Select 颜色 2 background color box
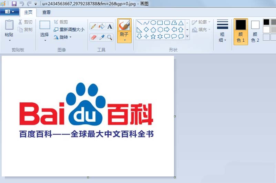 255,31
